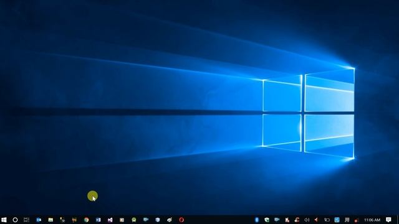Launch Outlook from the taskbar
The width and height of the screenshot is (399, 224).
[x=39, y=220]
